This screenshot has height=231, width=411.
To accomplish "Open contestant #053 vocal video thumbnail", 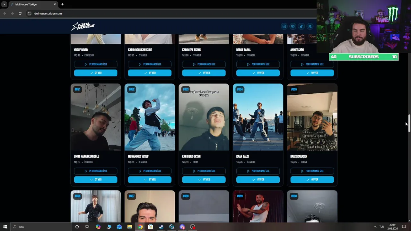I will pyautogui.click(x=204, y=117).
